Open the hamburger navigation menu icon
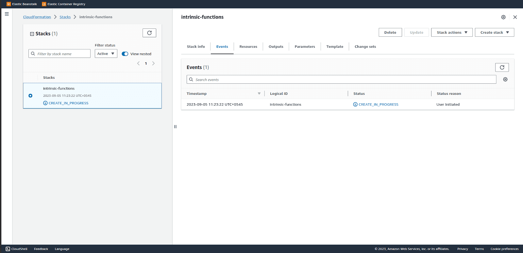Viewport: 523px width, 253px height. (7, 14)
